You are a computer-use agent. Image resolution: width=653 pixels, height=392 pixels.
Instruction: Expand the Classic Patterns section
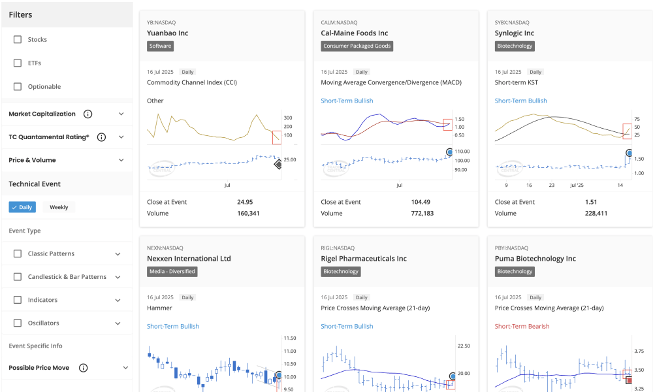[x=118, y=253]
